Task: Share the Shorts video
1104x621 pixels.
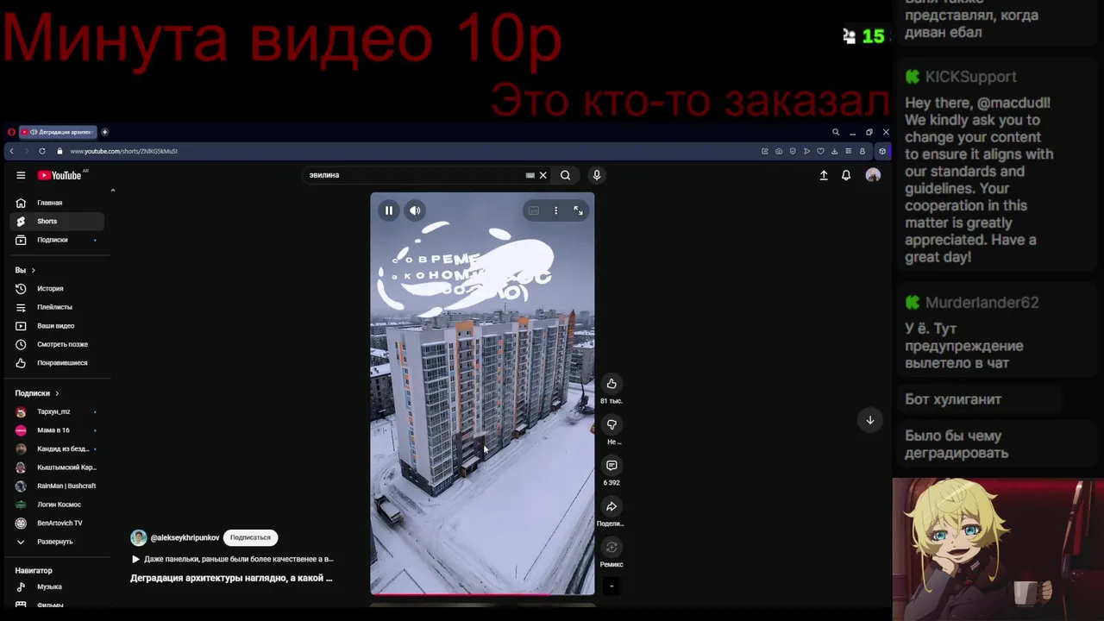Action: [612, 506]
